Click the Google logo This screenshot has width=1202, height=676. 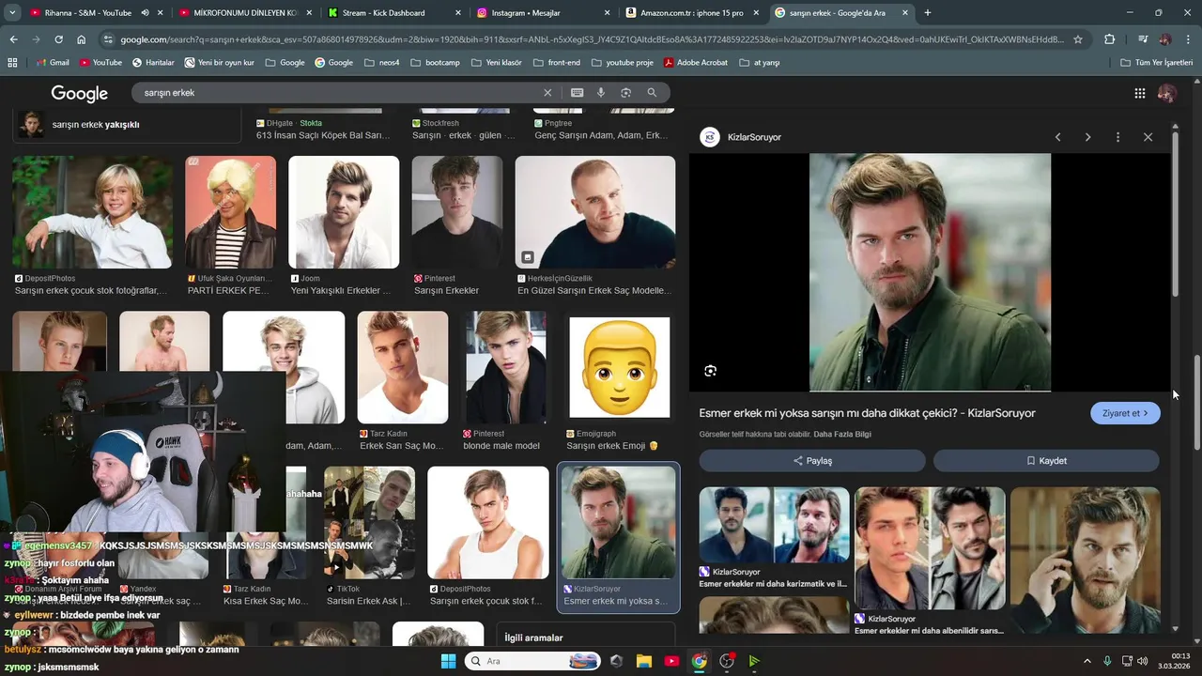(x=79, y=93)
